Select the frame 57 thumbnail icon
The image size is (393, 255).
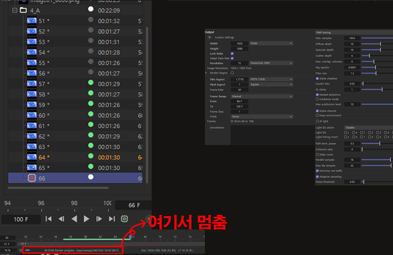pos(32,84)
